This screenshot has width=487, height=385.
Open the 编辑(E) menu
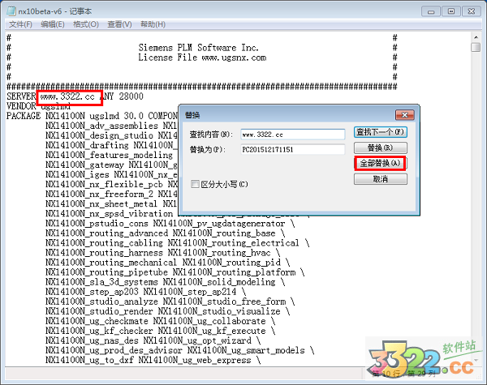point(53,24)
